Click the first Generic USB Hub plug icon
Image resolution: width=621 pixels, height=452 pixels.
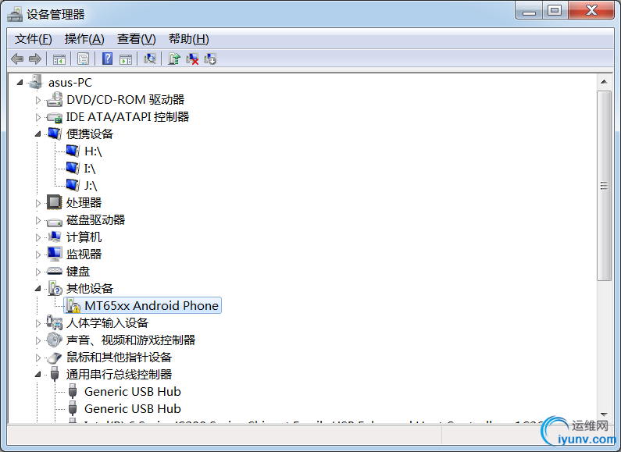pyautogui.click(x=73, y=391)
